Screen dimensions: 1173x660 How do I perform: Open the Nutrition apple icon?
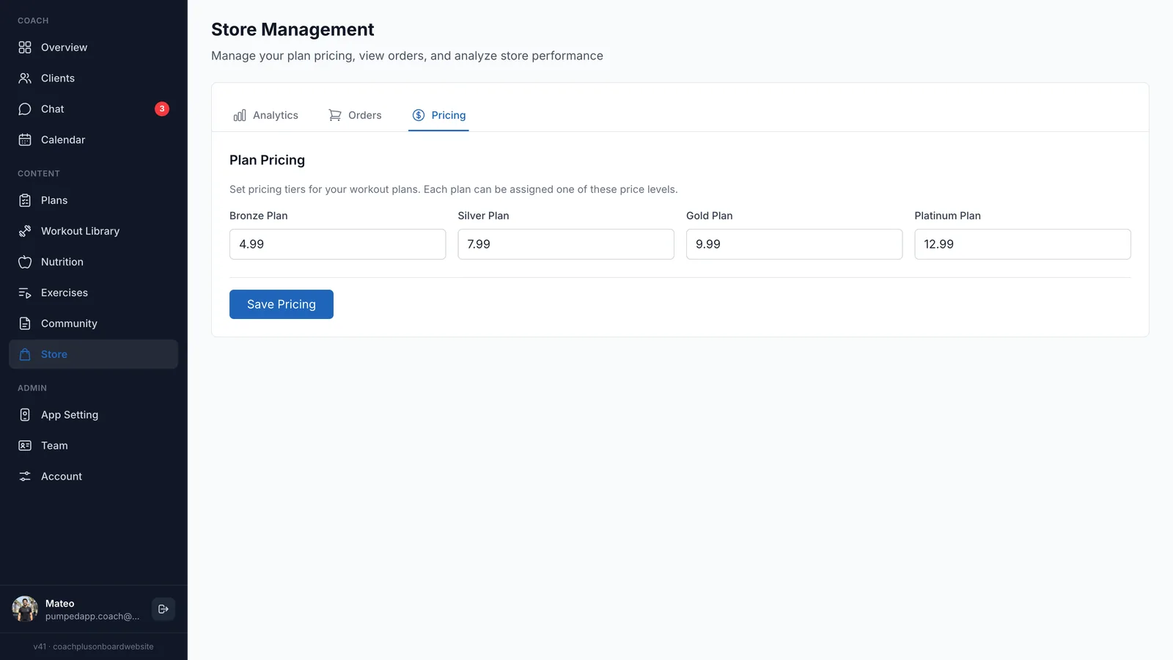pos(25,262)
